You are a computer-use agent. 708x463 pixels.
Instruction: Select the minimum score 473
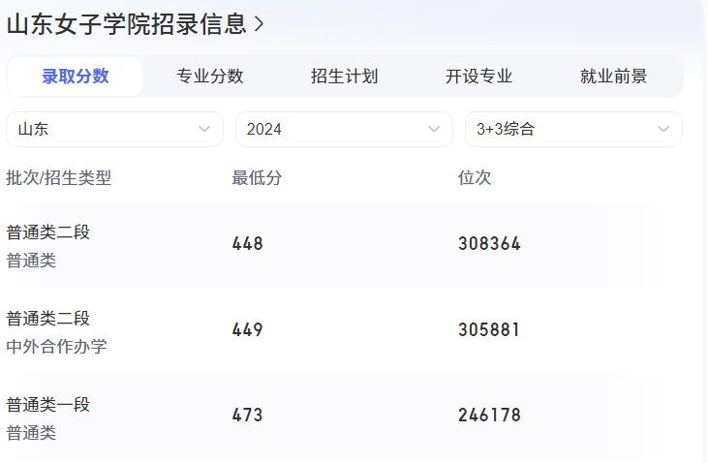pos(247,416)
